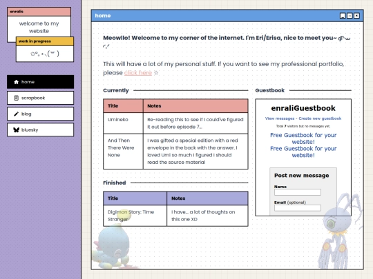The width and height of the screenshot is (373, 279).
Task: Focus the Name input field
Action: 298,192
